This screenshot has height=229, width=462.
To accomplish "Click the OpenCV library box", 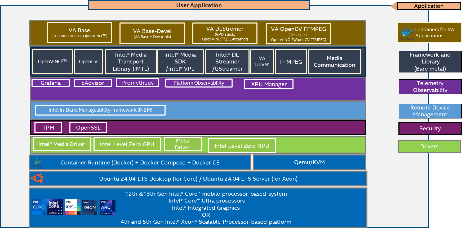I will 88,62.
